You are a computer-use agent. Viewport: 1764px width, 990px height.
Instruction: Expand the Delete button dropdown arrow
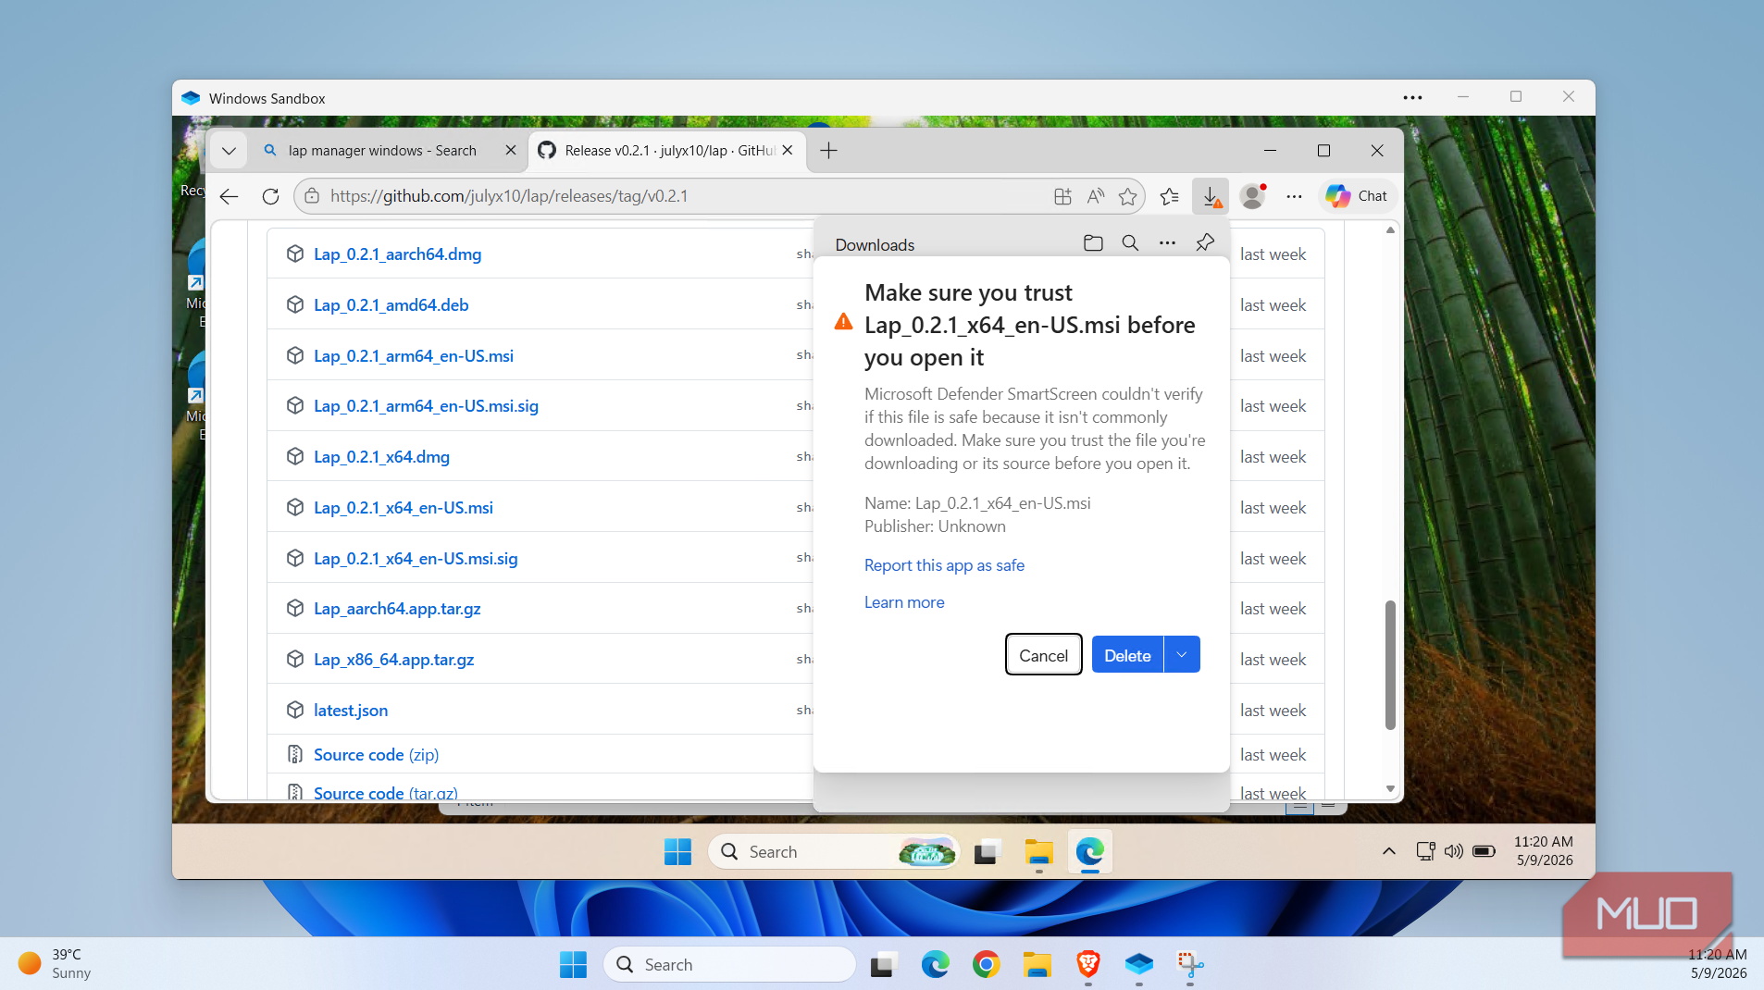[x=1182, y=654]
